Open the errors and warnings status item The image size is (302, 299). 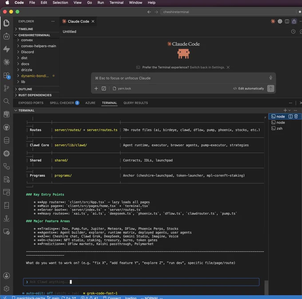point(90,298)
